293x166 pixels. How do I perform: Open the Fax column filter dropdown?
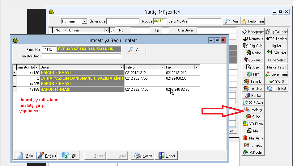click(197, 67)
